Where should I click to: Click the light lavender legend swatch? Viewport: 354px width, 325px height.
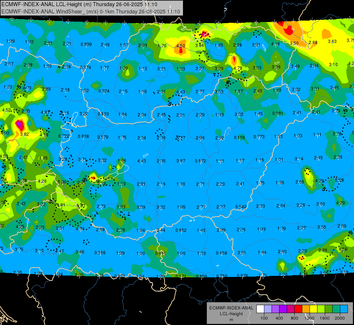click(268, 309)
